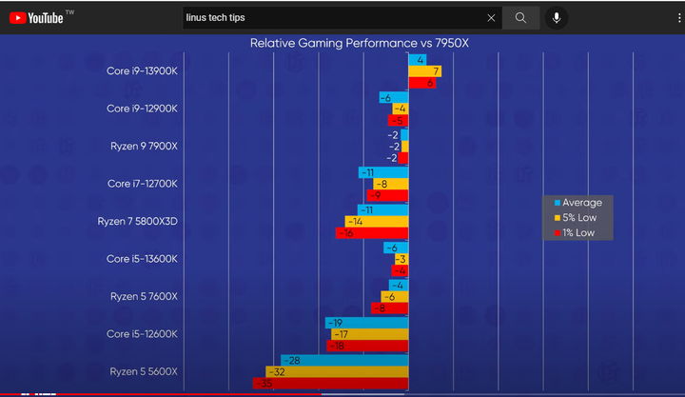Click the red 6 bar for Core i9-13900K

tap(422, 83)
